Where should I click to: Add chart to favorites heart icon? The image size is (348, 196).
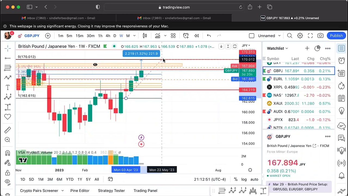pyautogui.click(x=8, y=117)
